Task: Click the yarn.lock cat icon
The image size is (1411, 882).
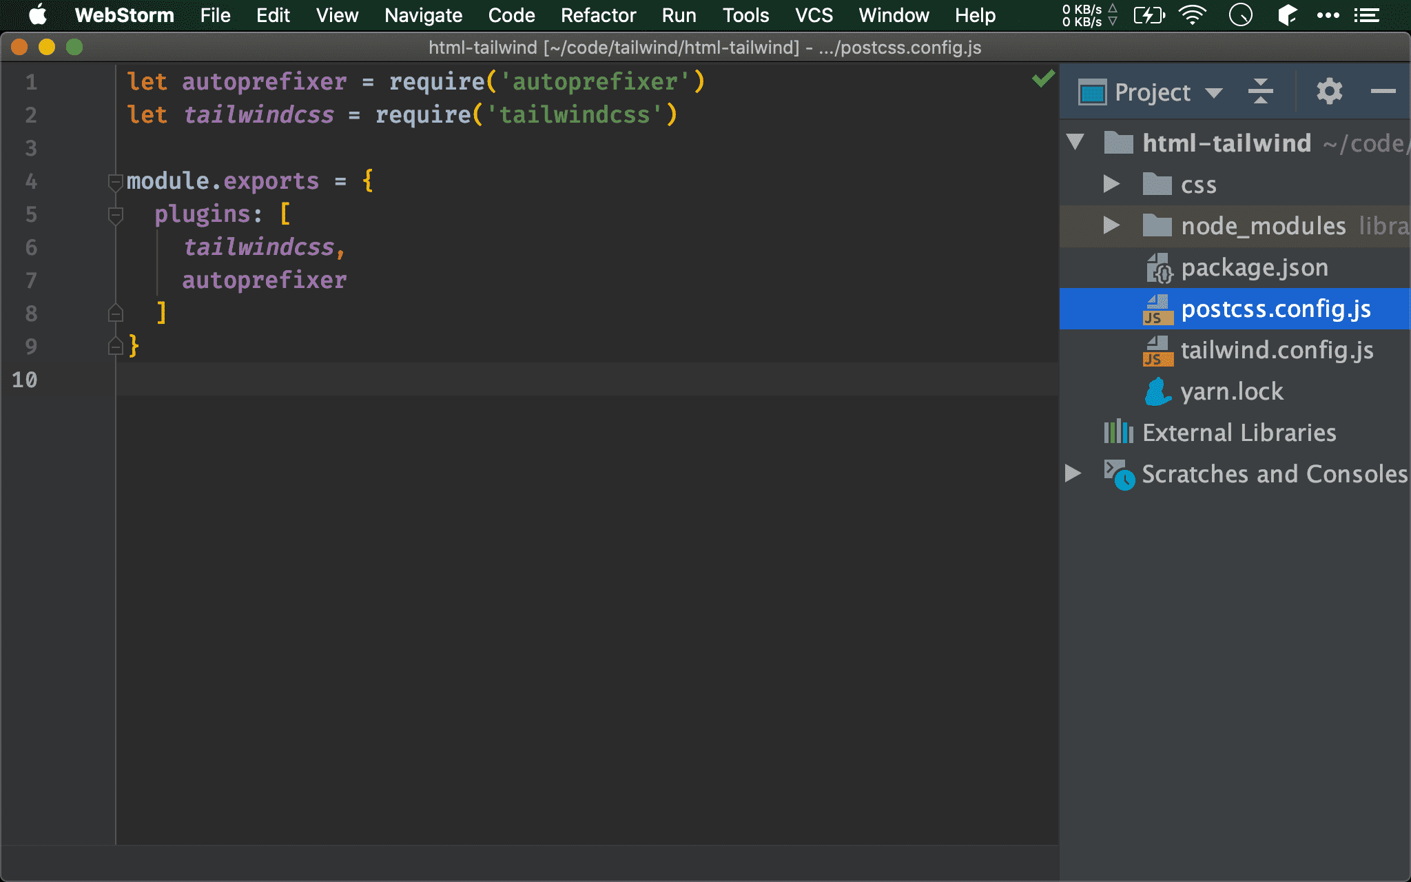Action: point(1157,391)
